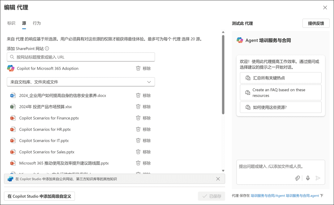Click the scroll down arrow of source list

click(x=223, y=171)
